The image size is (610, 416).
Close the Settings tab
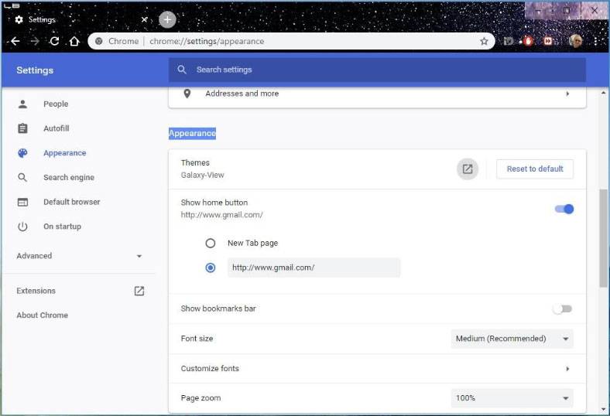pyautogui.click(x=144, y=19)
